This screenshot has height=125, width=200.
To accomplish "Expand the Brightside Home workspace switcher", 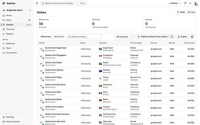I will [x=17, y=10].
